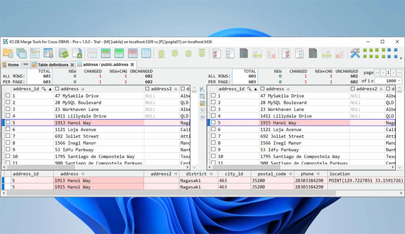Click the right-side check-all document icon
The image size is (405, 234).
(x=286, y=53)
